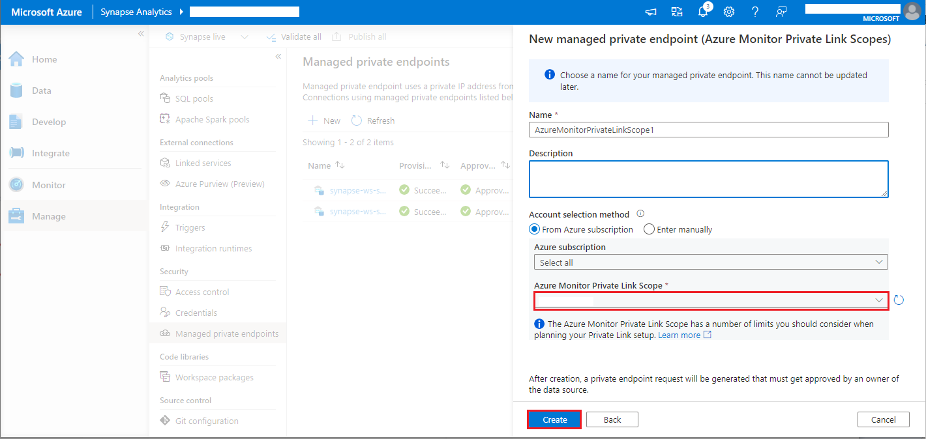Open the settings gear icon
The height and width of the screenshot is (439, 926).
(x=729, y=12)
